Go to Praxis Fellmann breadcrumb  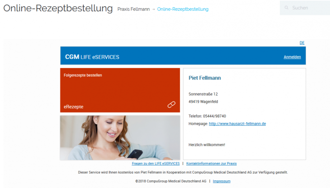pos(133,9)
